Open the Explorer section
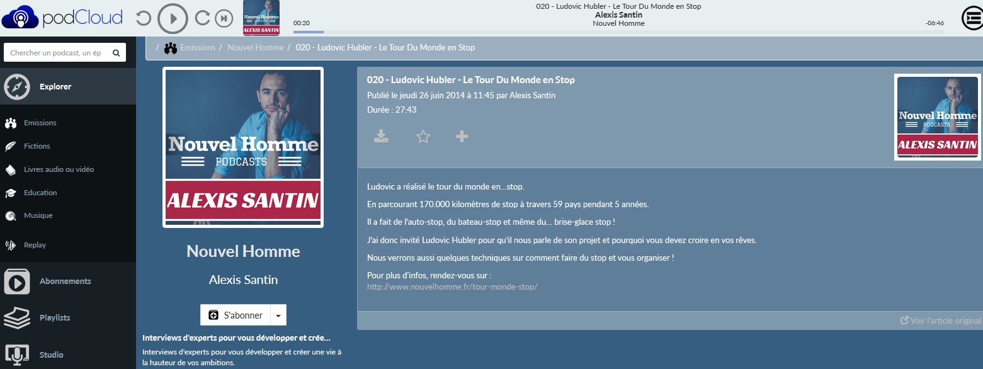 [x=68, y=86]
